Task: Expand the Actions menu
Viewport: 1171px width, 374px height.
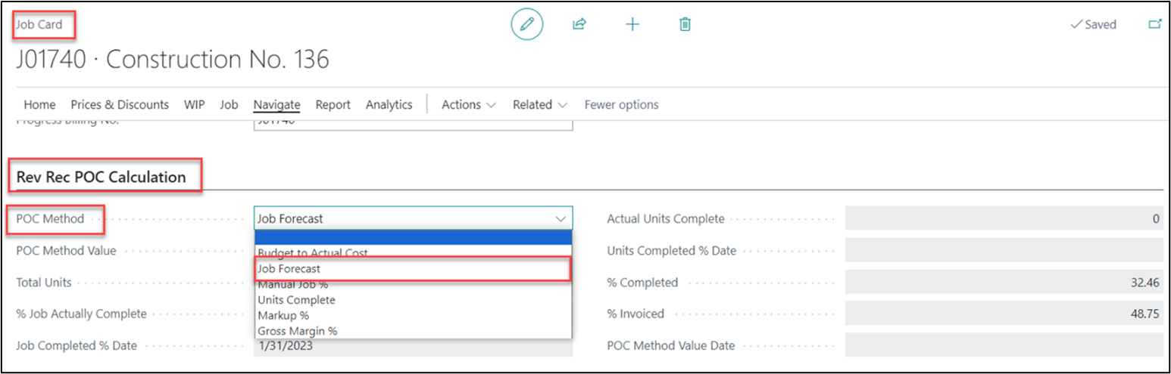Action: tap(469, 105)
